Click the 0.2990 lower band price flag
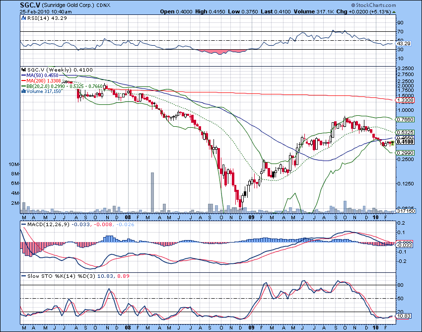The image size is (422, 332). pos(405,153)
